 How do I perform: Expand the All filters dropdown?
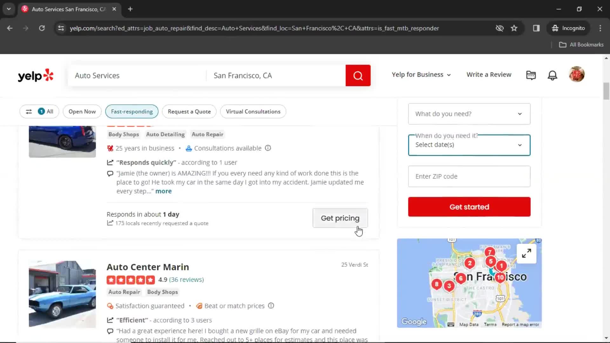(x=40, y=111)
